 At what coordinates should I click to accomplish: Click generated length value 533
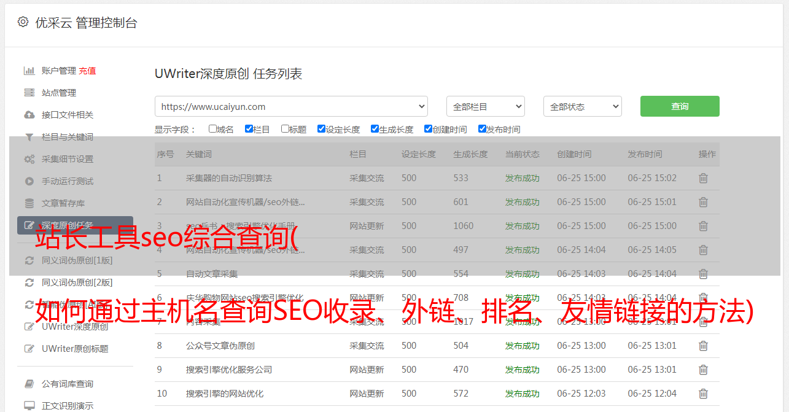(x=461, y=178)
